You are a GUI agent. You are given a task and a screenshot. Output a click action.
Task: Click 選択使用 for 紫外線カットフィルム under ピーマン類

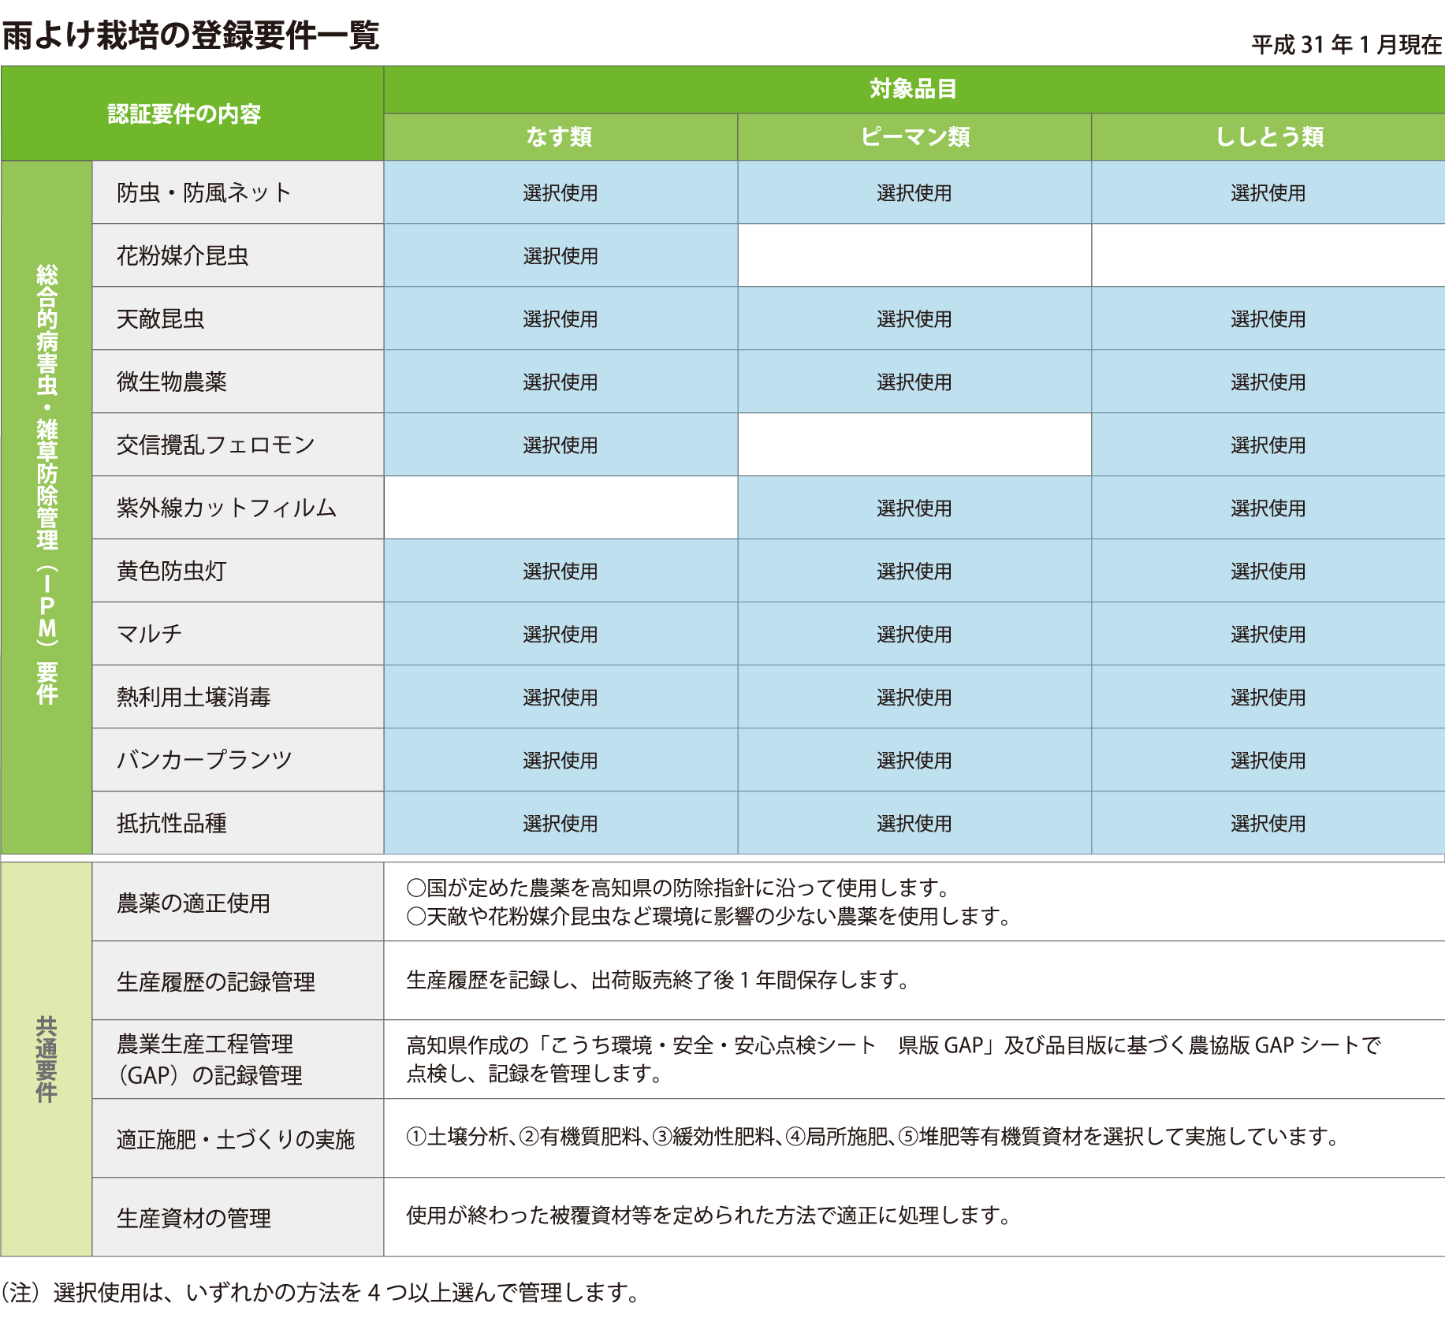point(914,508)
